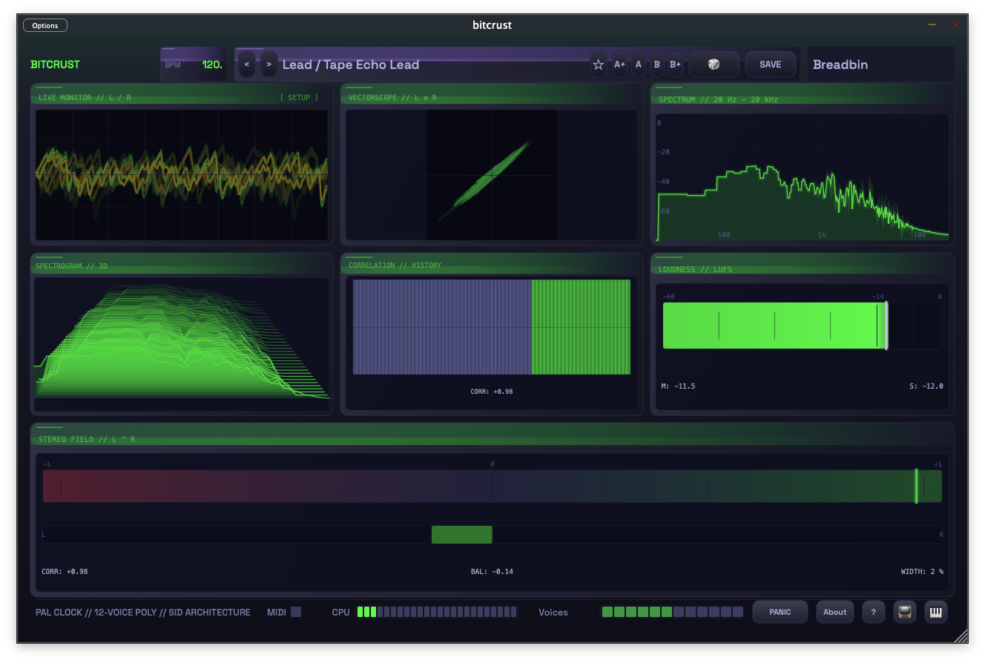This screenshot has width=985, height=663.
Task: Click the CRT monitor display icon
Action: tap(903, 612)
